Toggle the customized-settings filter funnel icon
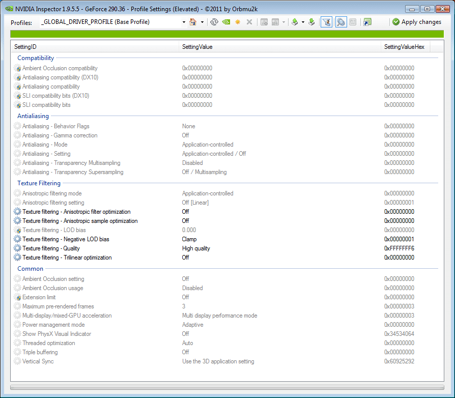 click(x=326, y=22)
